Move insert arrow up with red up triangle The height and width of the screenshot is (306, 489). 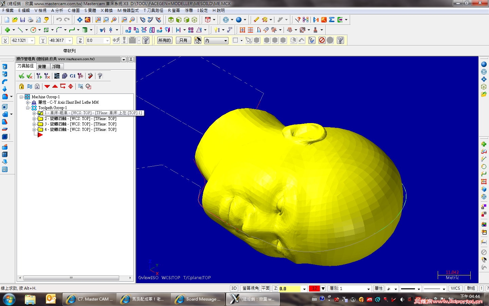(55, 86)
